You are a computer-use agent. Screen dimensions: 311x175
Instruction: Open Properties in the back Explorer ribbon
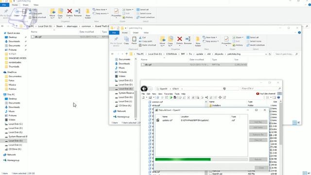(116, 13)
